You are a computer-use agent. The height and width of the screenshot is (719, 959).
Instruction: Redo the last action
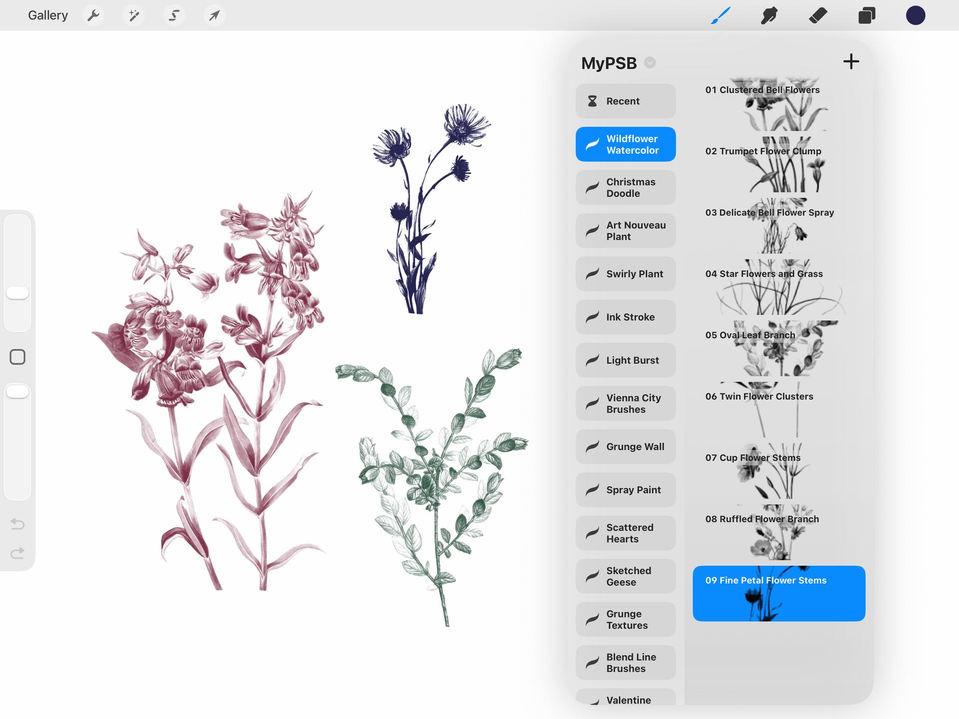pos(17,553)
